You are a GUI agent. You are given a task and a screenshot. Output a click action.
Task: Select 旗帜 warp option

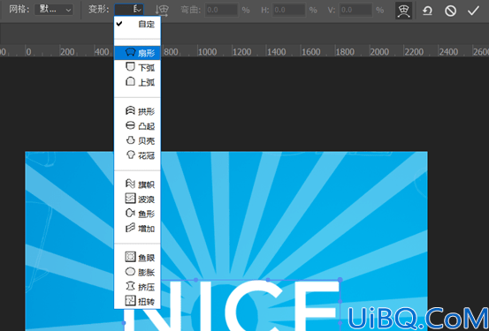click(x=138, y=184)
